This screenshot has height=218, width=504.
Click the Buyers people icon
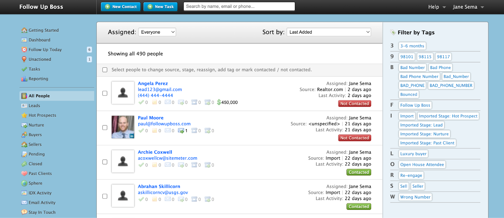point(24,135)
